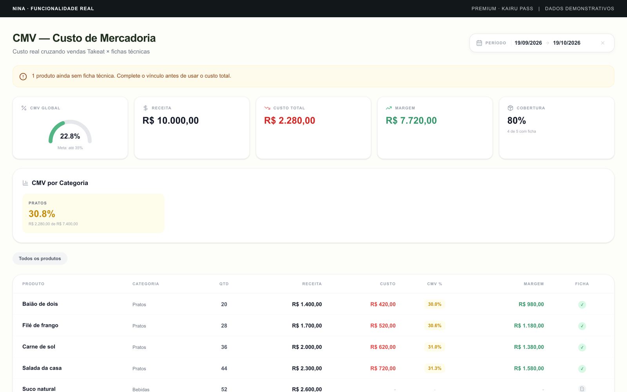Sort by the Produto column header
The height and width of the screenshot is (392, 627).
click(33, 284)
